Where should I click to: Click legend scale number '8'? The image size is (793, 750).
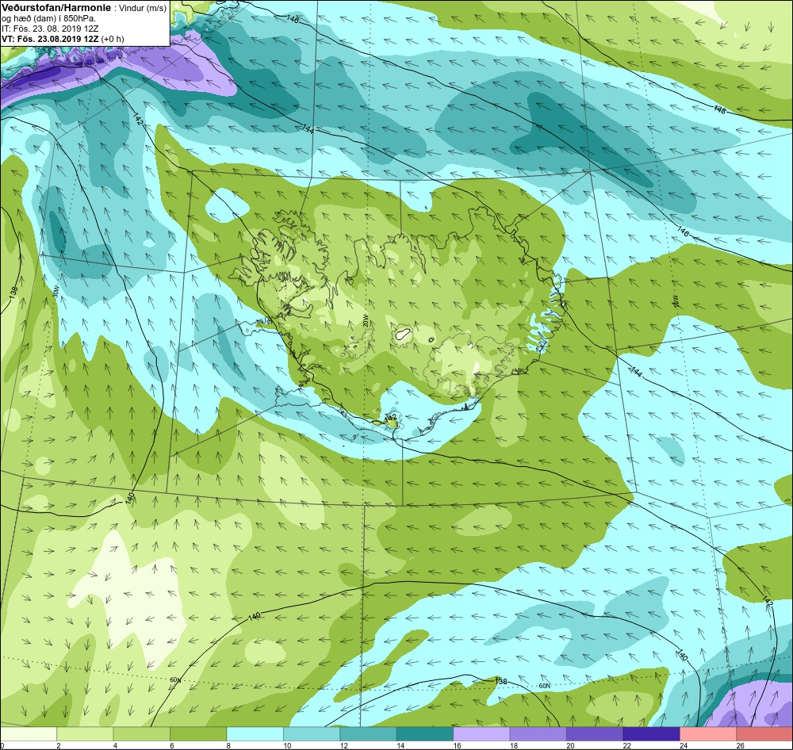[228, 745]
